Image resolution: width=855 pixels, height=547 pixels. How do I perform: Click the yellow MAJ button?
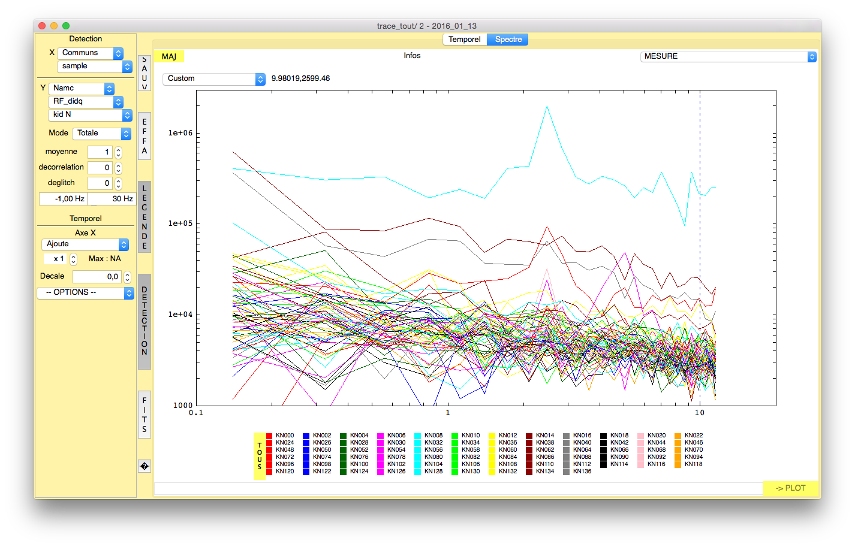tap(169, 56)
